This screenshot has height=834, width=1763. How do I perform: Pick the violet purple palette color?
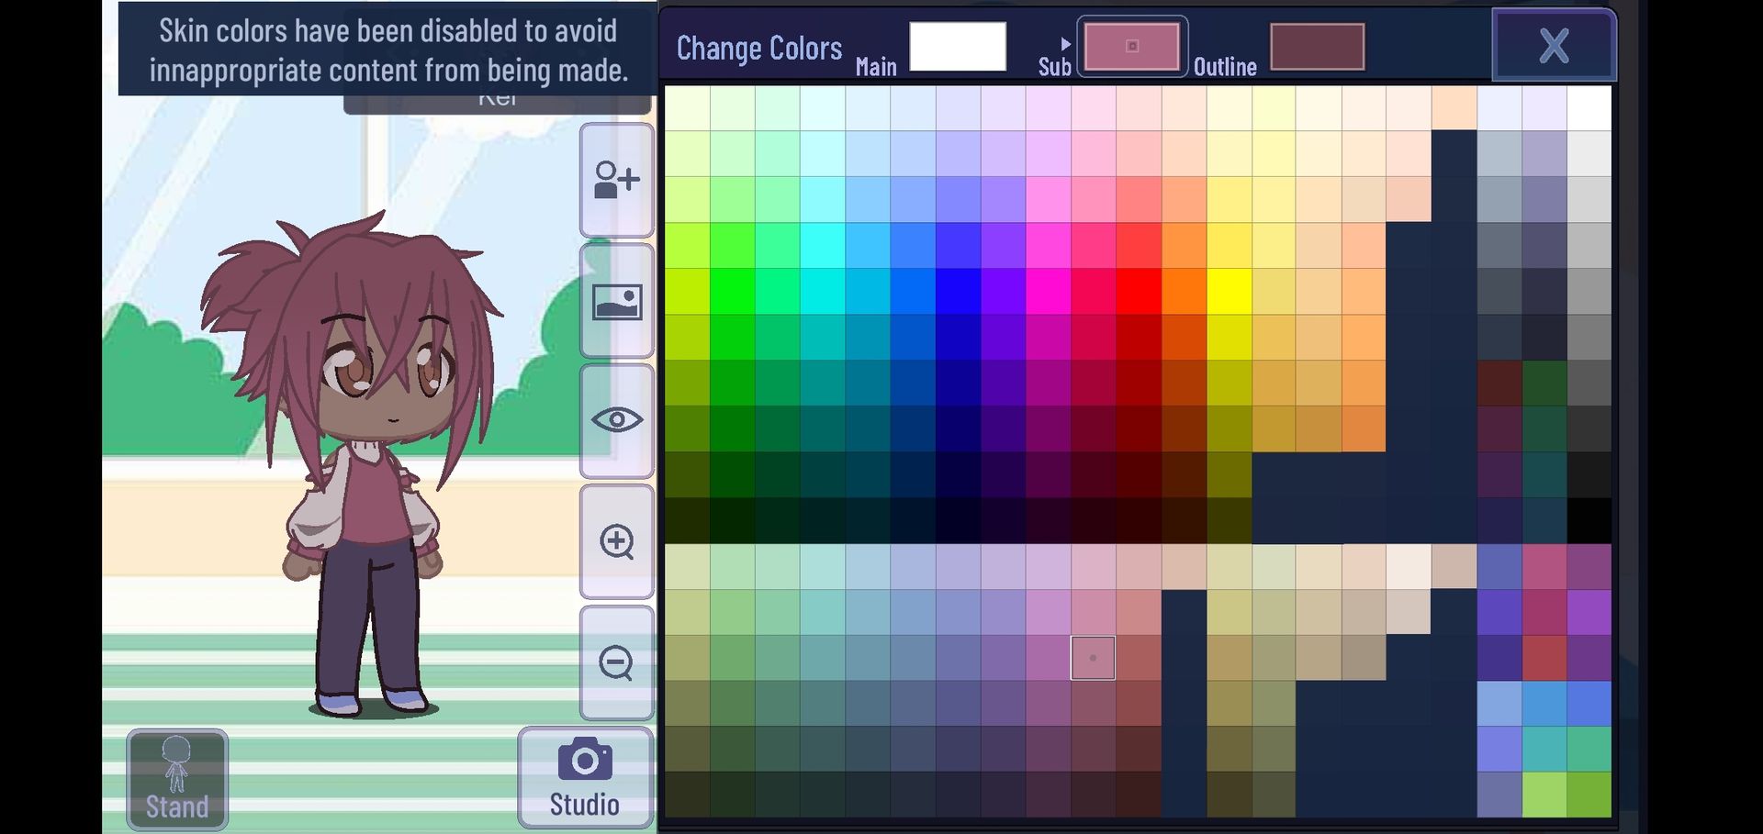coord(1003,291)
